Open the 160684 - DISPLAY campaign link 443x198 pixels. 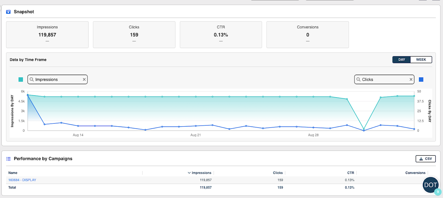tap(22, 180)
